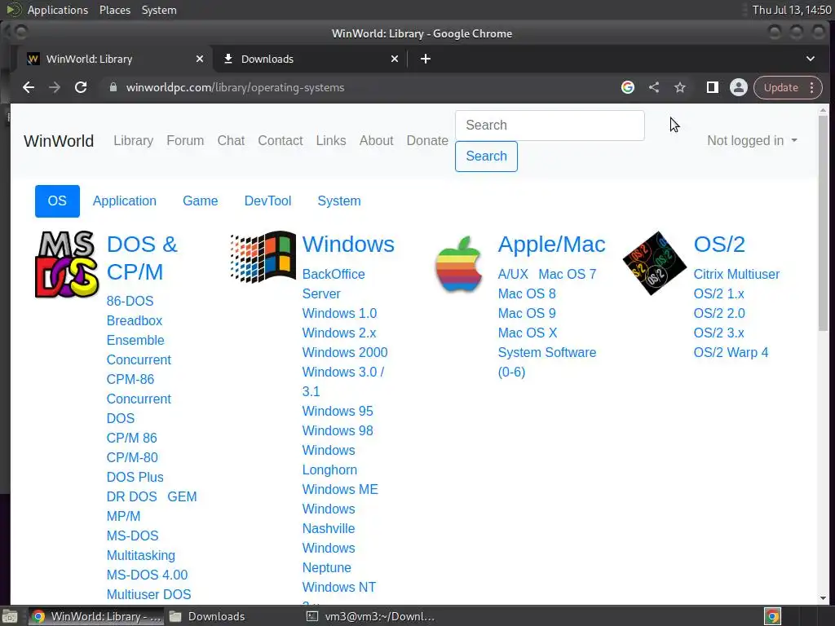Image resolution: width=835 pixels, height=626 pixels.
Task: Open the Chrome profile avatar
Action: (x=739, y=87)
